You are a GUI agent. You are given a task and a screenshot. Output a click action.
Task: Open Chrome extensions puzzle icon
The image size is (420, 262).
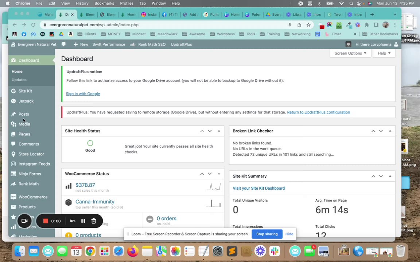367,25
